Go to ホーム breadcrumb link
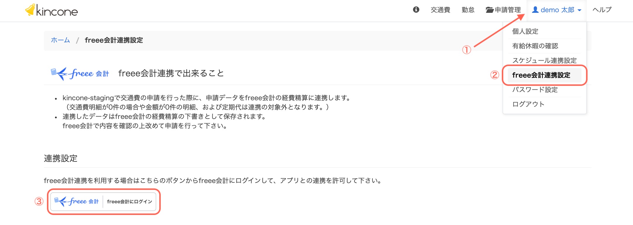633x225 pixels. (61, 40)
